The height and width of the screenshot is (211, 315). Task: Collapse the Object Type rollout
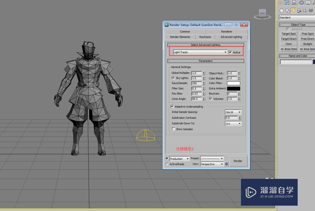(x=297, y=25)
